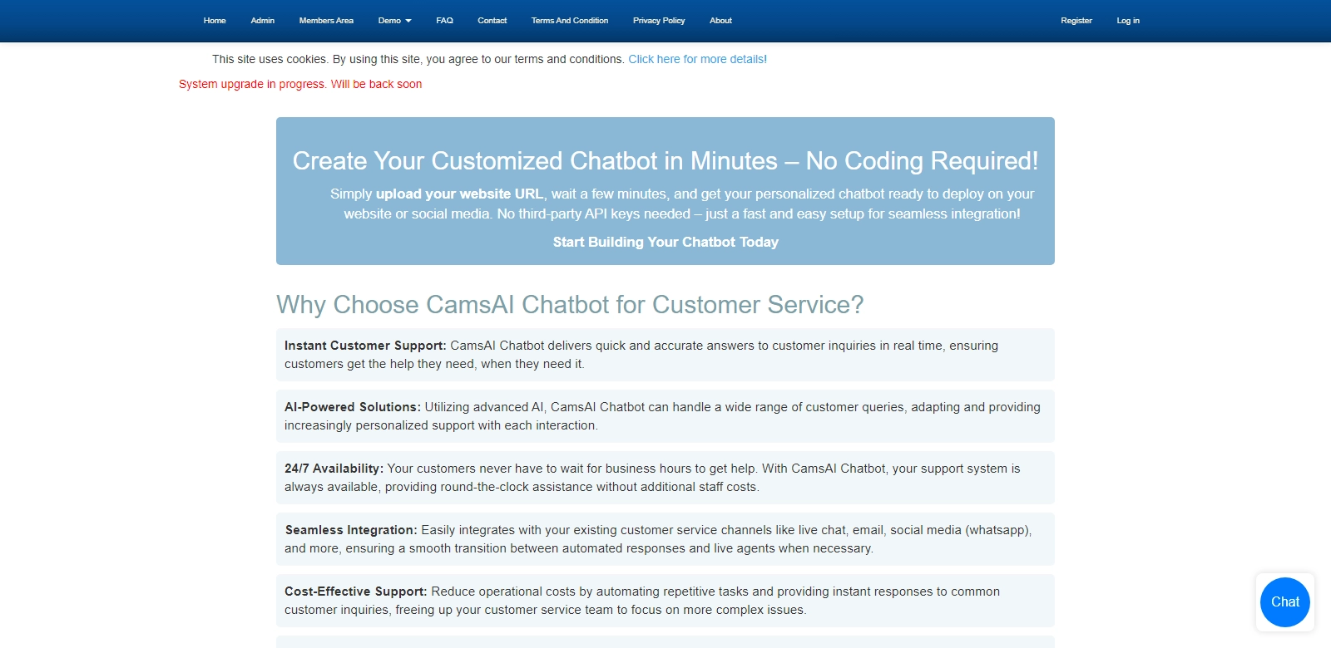Click the Cost-Effective Support card

tap(665, 601)
